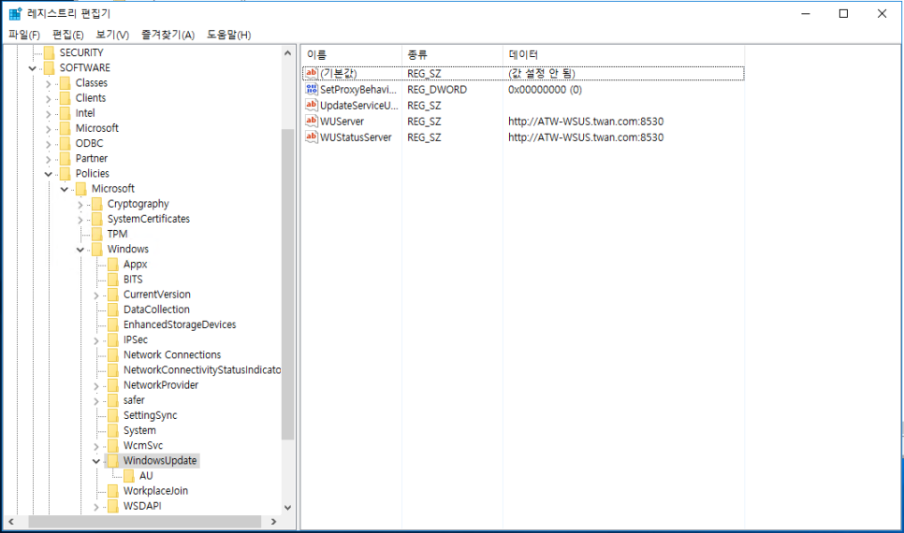Select the IPSec folder icon
Viewport: 904px width, 533px height.
tap(113, 339)
